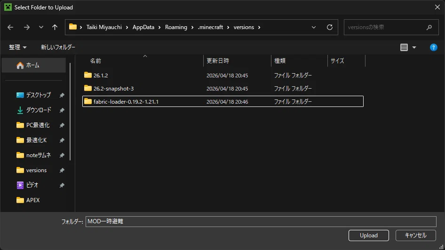Click the navigation pane scrollbar
This screenshot has height=250, width=445.
click(x=70, y=112)
